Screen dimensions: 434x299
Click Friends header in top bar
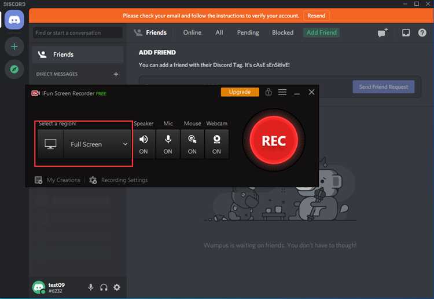pos(156,32)
